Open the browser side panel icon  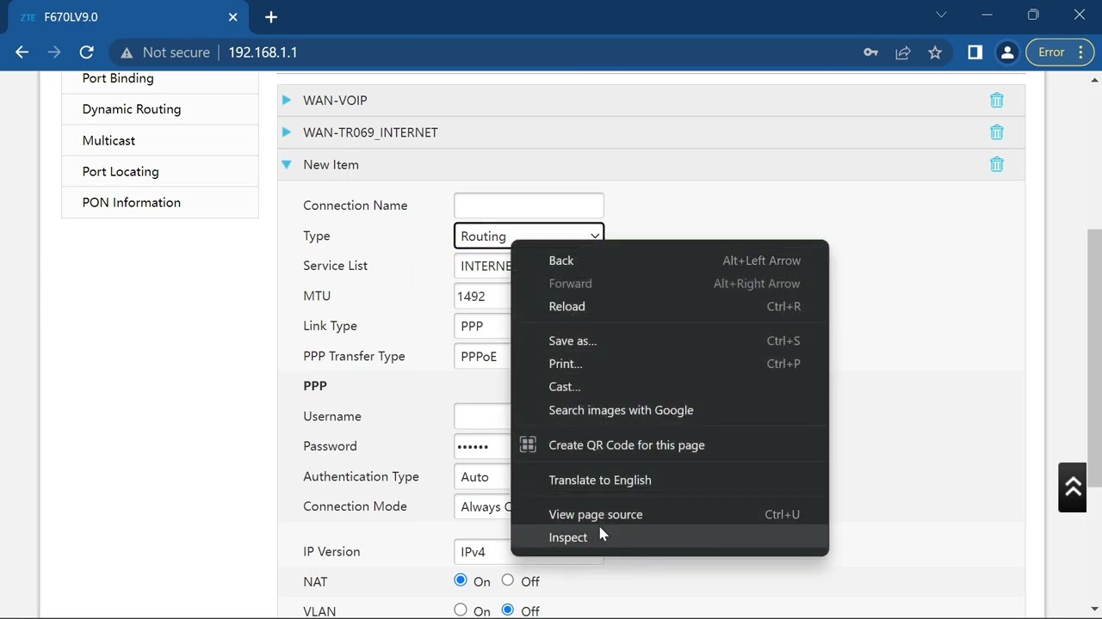click(975, 52)
